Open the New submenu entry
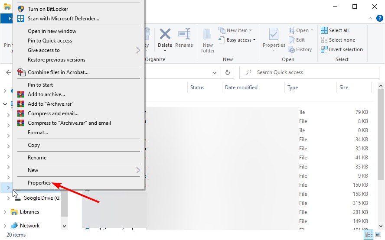The width and height of the screenshot is (385, 240). click(78, 170)
